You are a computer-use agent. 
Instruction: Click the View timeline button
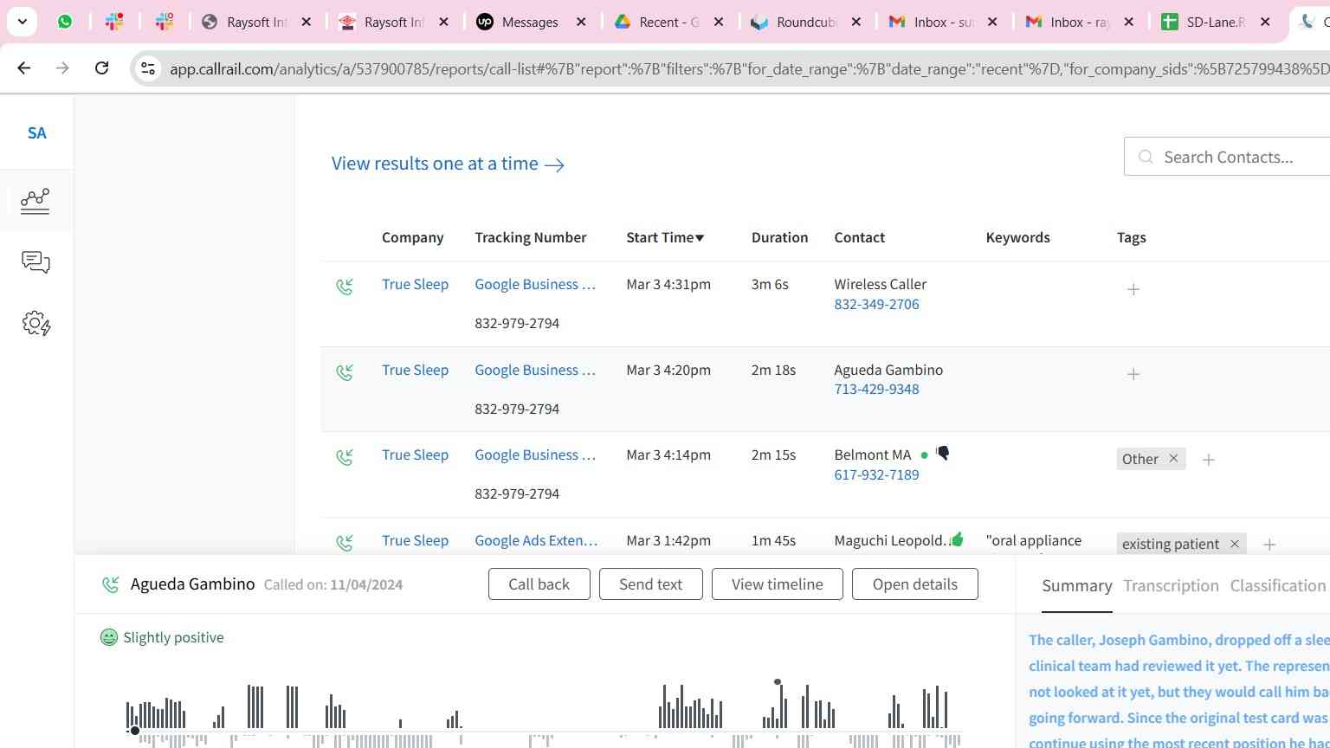point(777,584)
